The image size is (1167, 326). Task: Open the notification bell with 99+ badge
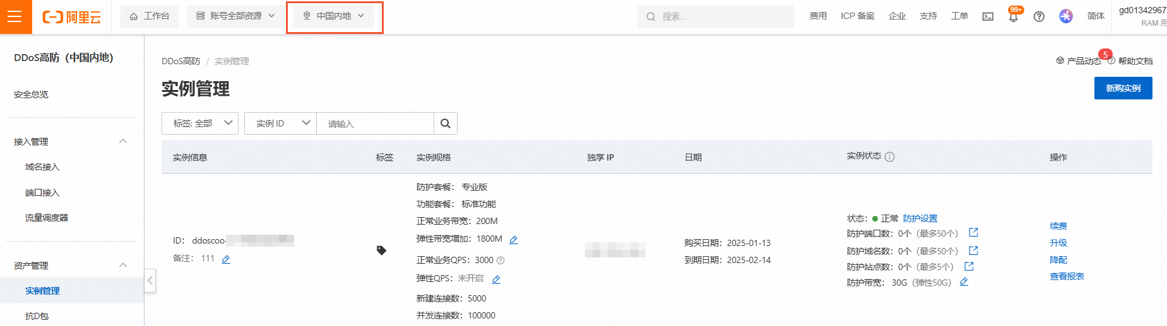[1014, 16]
